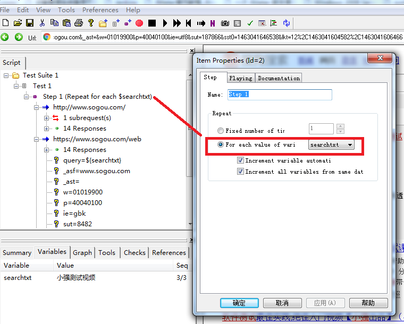This screenshot has height=324, width=404.
Task: Click the yellow Help question mark toolbar icon
Action: pyautogui.click(x=91, y=23)
